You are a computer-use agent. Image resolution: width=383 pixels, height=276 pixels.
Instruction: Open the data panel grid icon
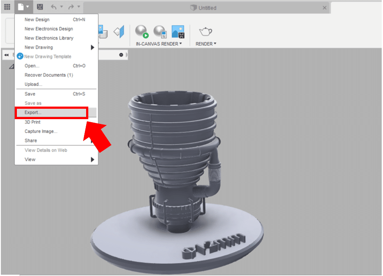click(7, 7)
